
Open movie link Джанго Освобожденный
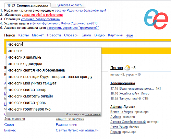coord(128,122)
